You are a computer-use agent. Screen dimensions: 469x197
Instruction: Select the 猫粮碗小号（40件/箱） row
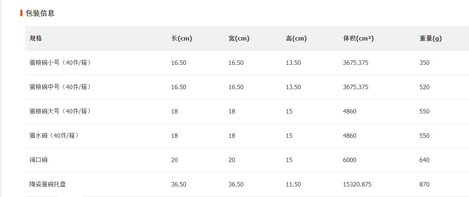(x=247, y=63)
